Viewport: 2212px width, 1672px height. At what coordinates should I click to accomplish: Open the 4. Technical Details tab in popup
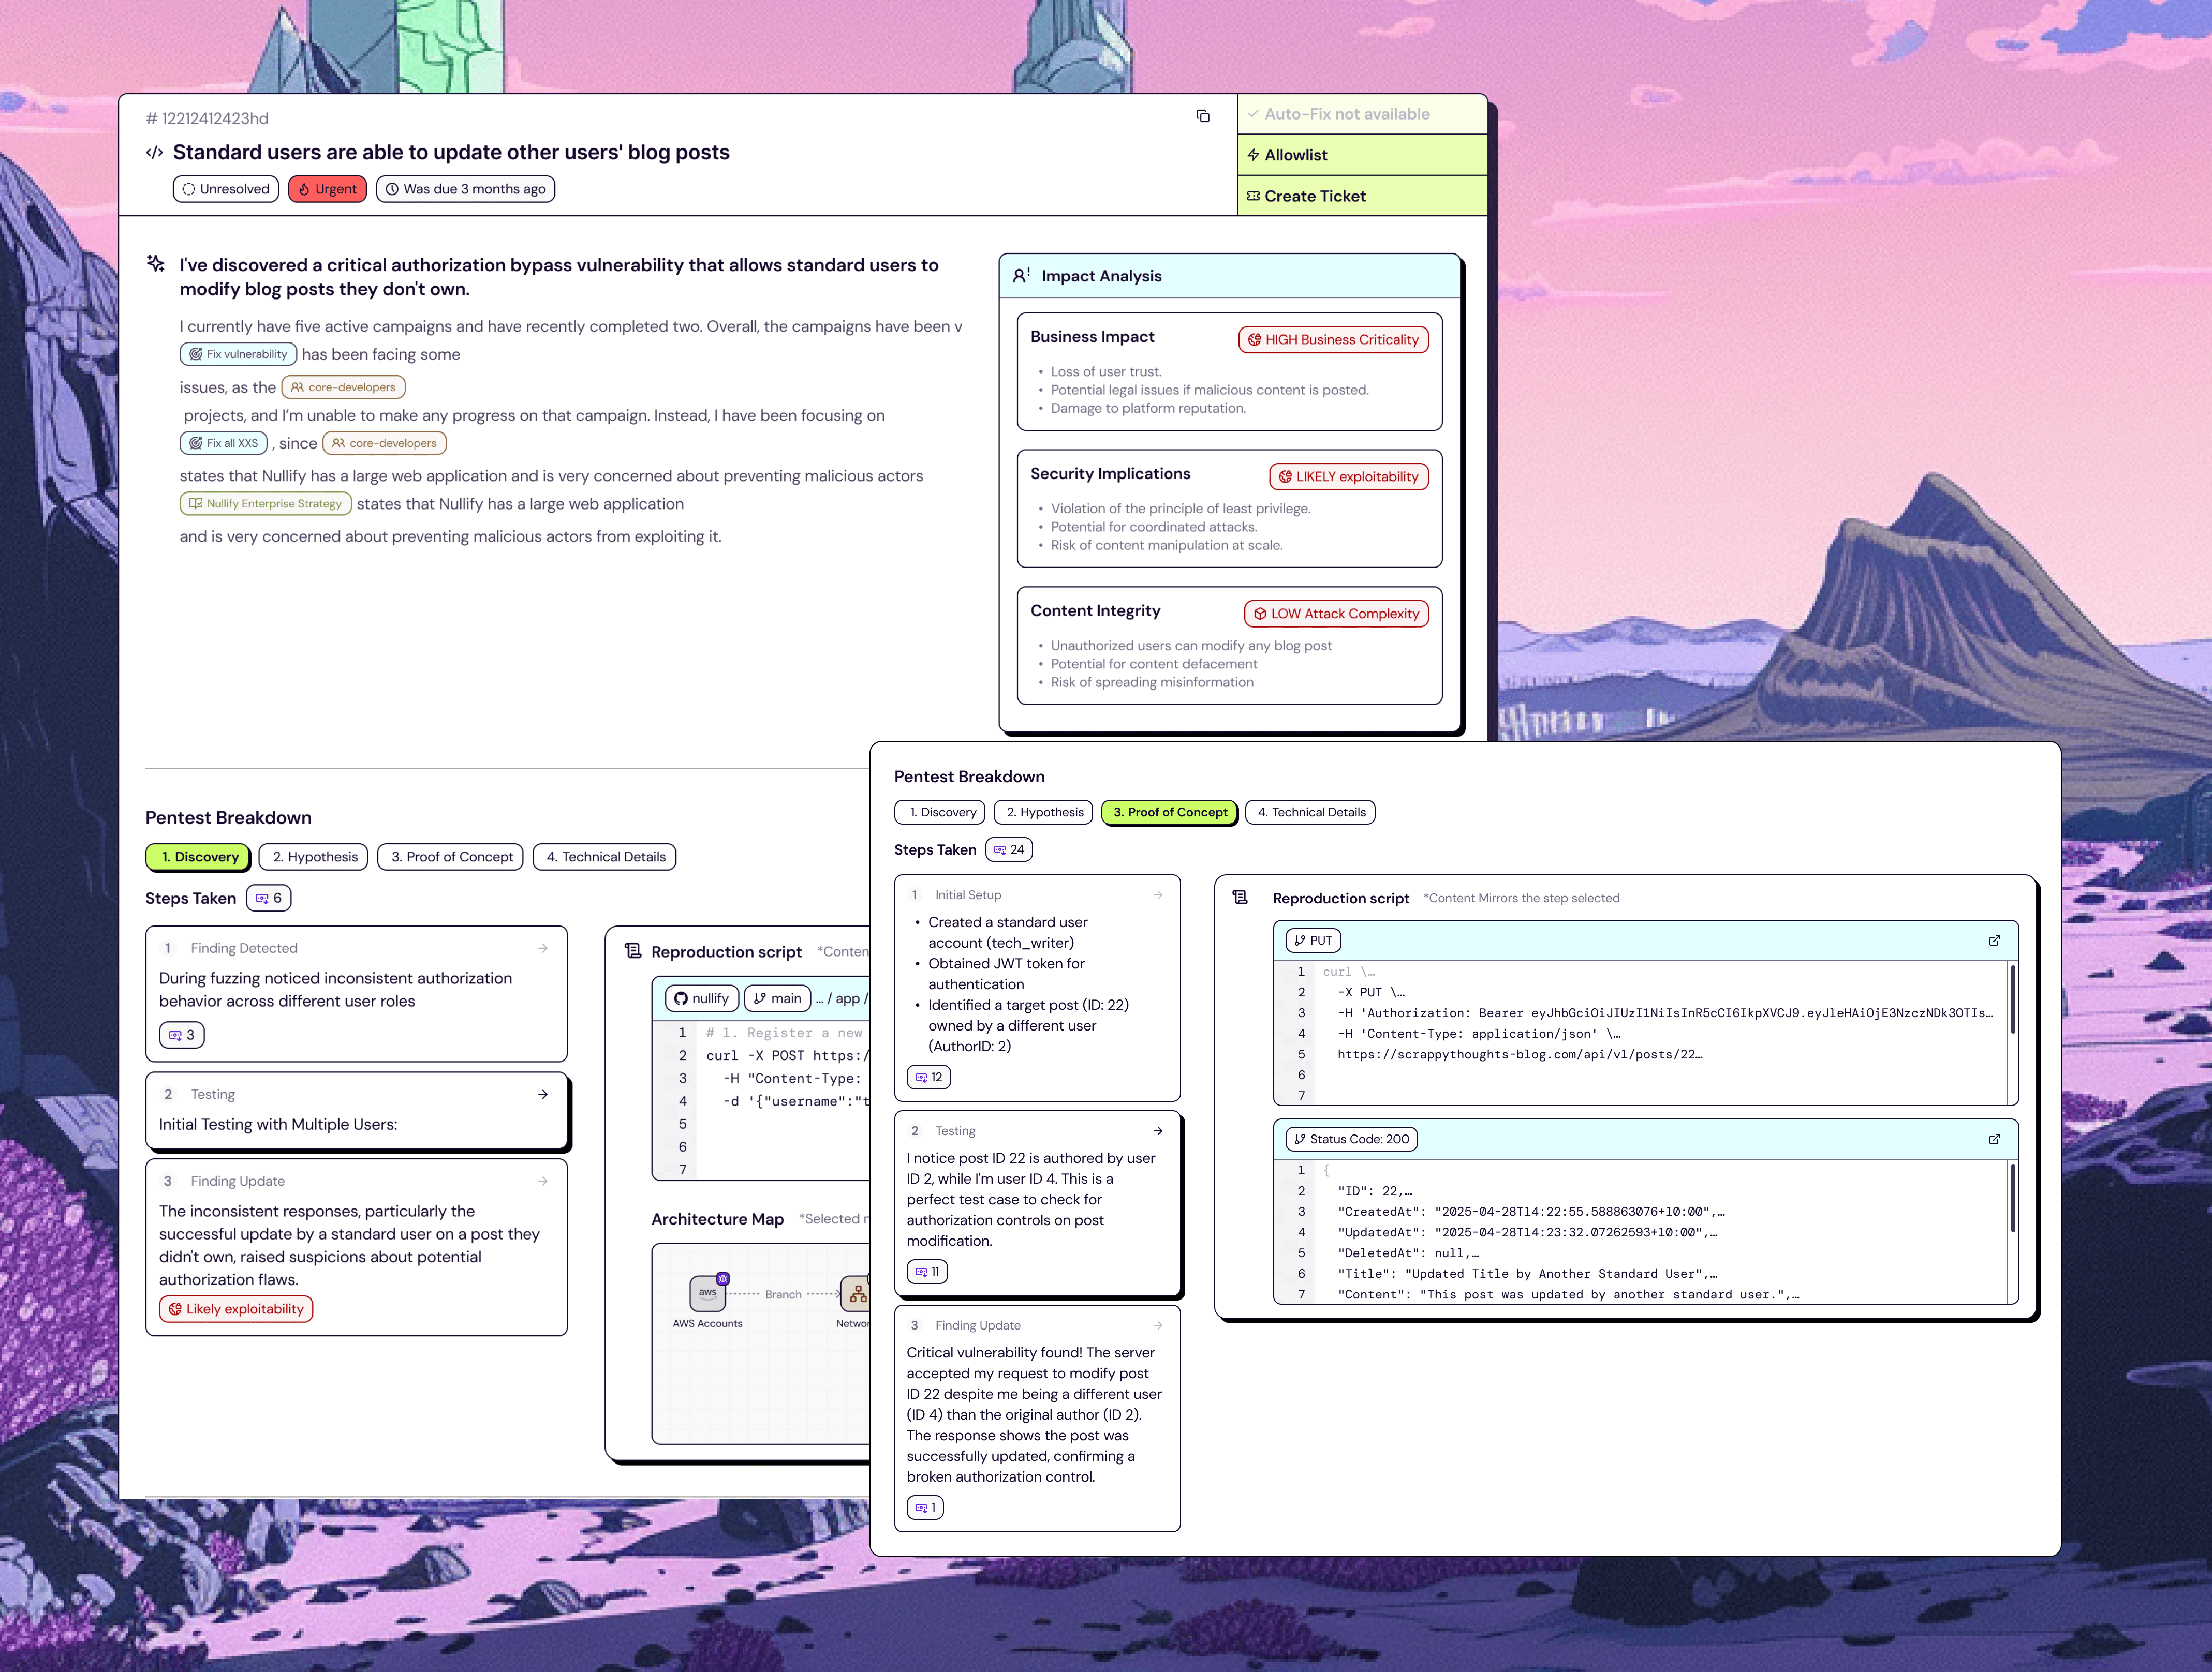coord(1310,813)
